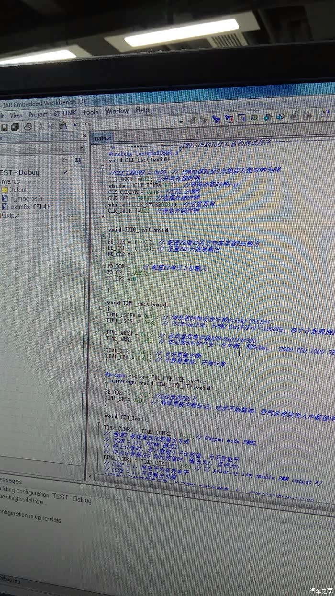Click the Print toolbar icon
Screen dimensions: 335x596
coord(28,127)
